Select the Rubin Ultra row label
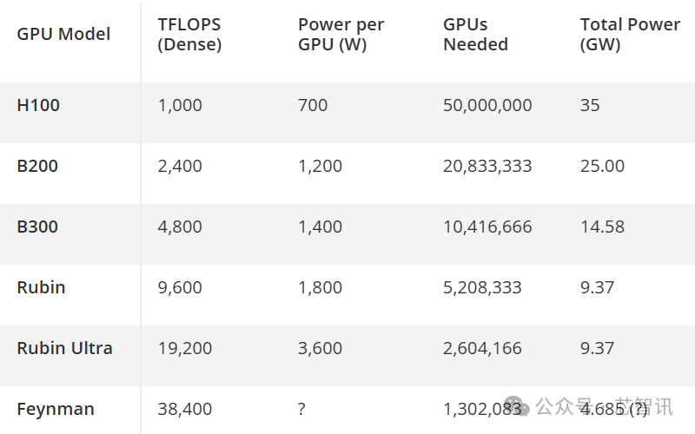This screenshot has height=434, width=695. click(64, 348)
